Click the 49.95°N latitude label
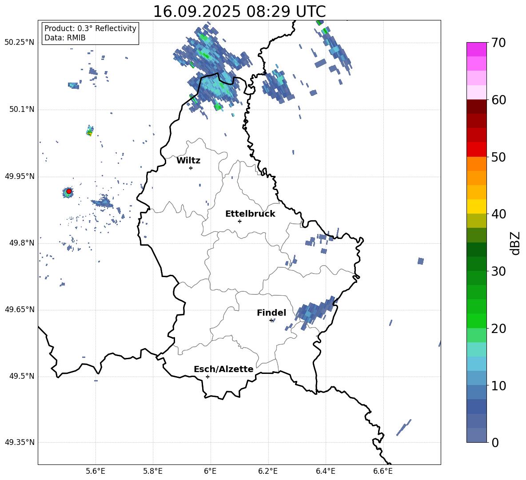 point(20,176)
